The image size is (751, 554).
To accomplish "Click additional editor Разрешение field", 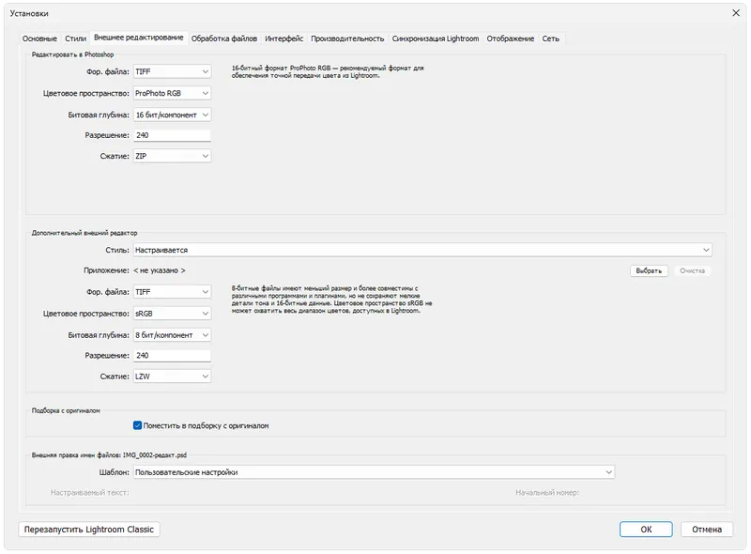I will tap(172, 356).
